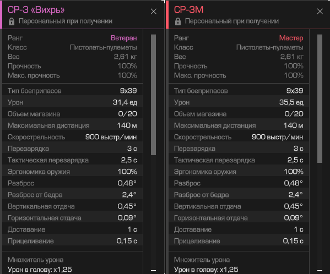The height and width of the screenshot is (274, 330).
Task: Click the right panel scrollbar thumb
Action: click(320, 99)
